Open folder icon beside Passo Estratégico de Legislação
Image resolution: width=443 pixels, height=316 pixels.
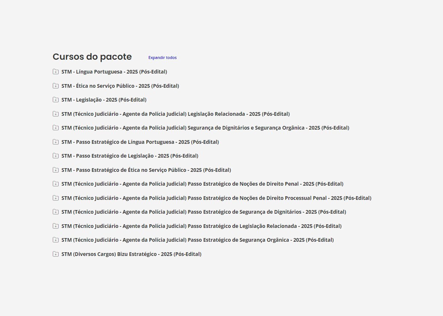pyautogui.click(x=56, y=156)
